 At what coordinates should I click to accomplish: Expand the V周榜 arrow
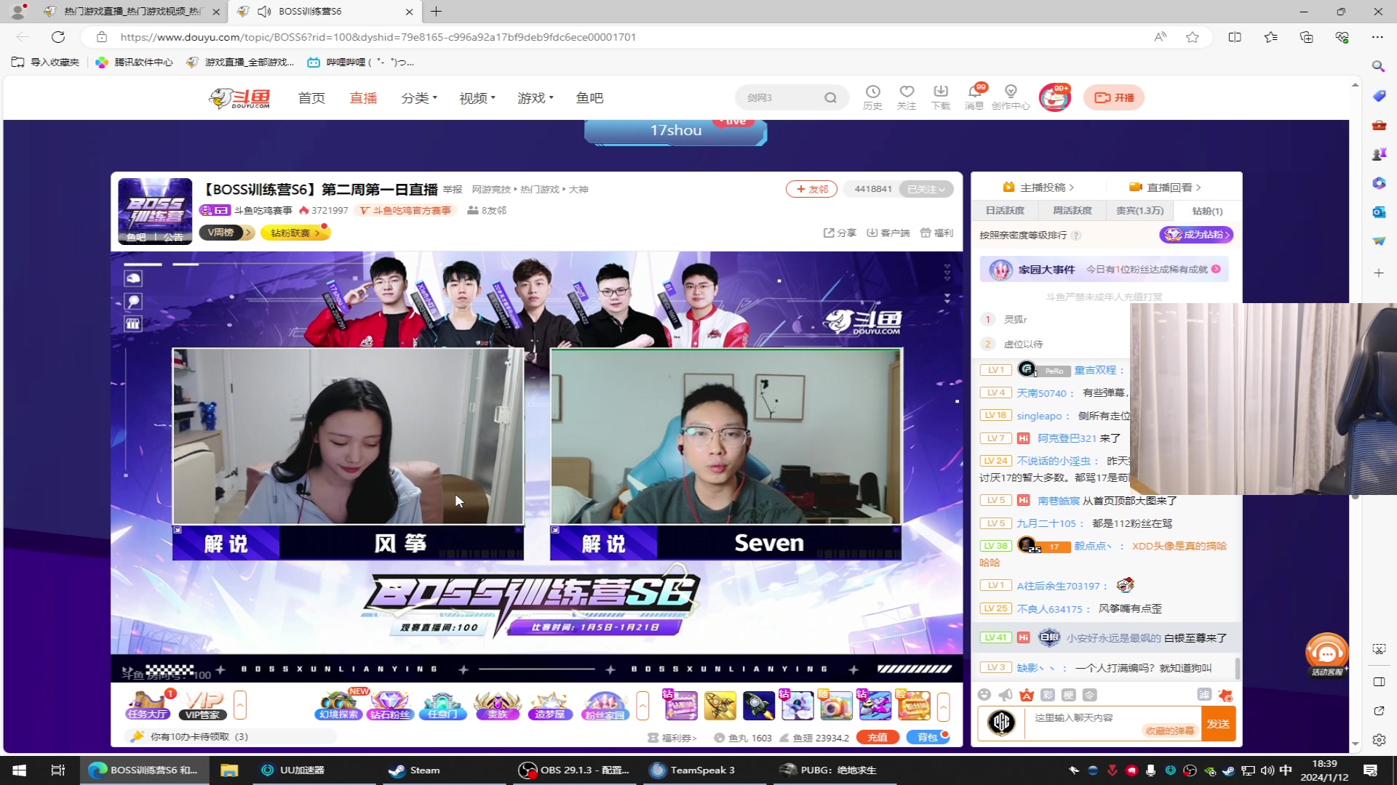[247, 233]
